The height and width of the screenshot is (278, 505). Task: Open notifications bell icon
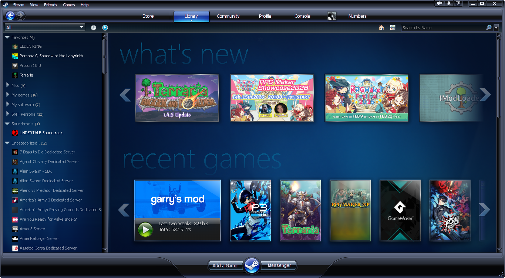449,3
